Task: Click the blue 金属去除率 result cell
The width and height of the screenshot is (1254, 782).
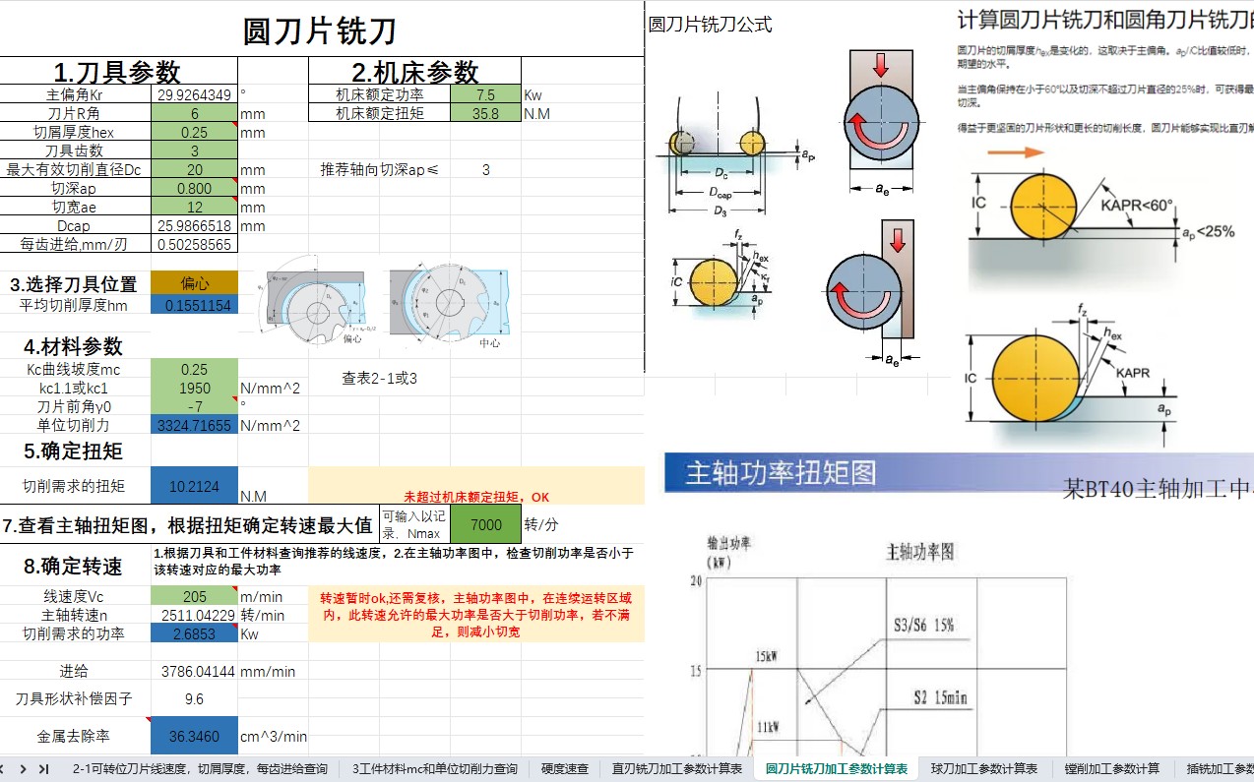Action: pos(194,736)
